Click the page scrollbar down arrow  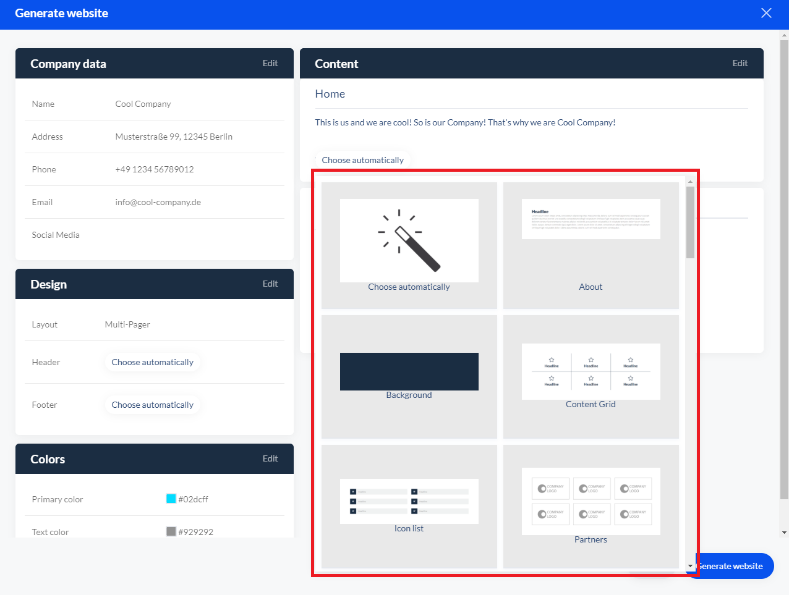(784, 532)
